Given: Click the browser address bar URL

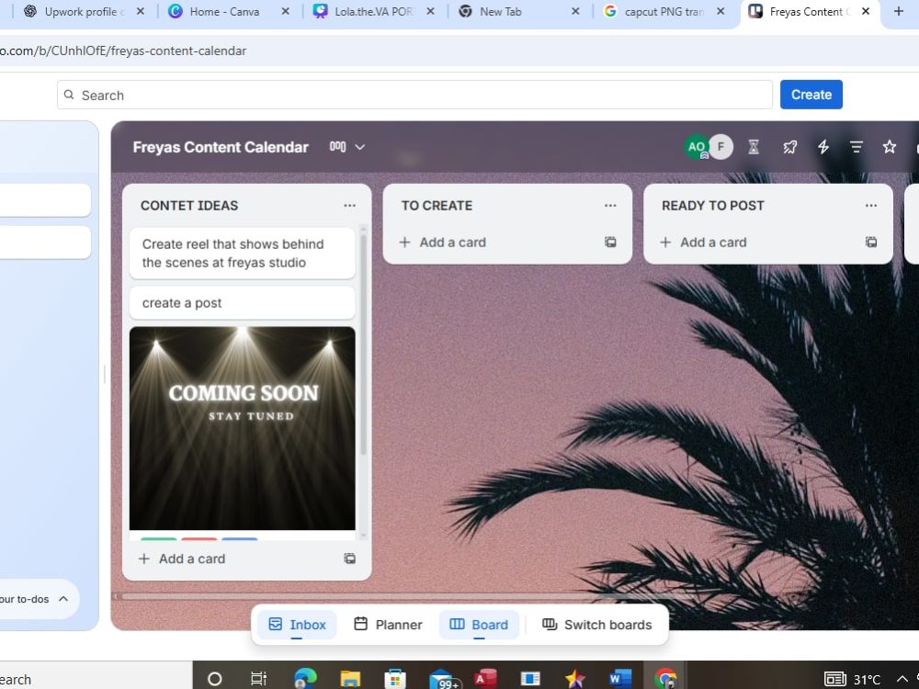Looking at the screenshot, I should 123,51.
